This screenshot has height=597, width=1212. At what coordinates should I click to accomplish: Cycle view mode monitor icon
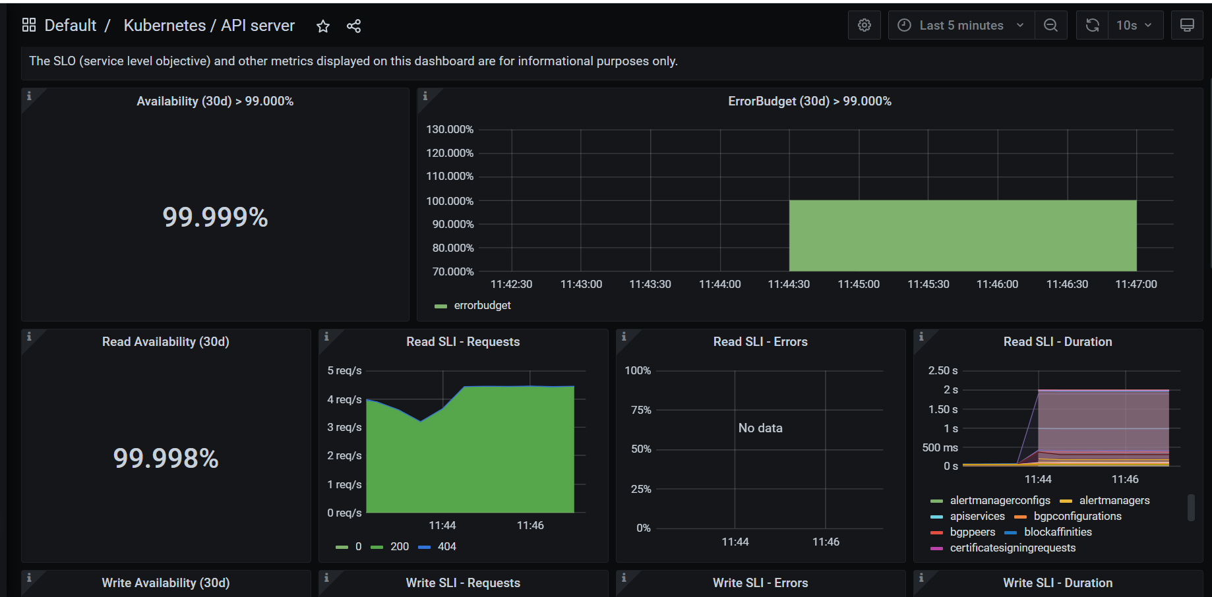pos(1187,25)
